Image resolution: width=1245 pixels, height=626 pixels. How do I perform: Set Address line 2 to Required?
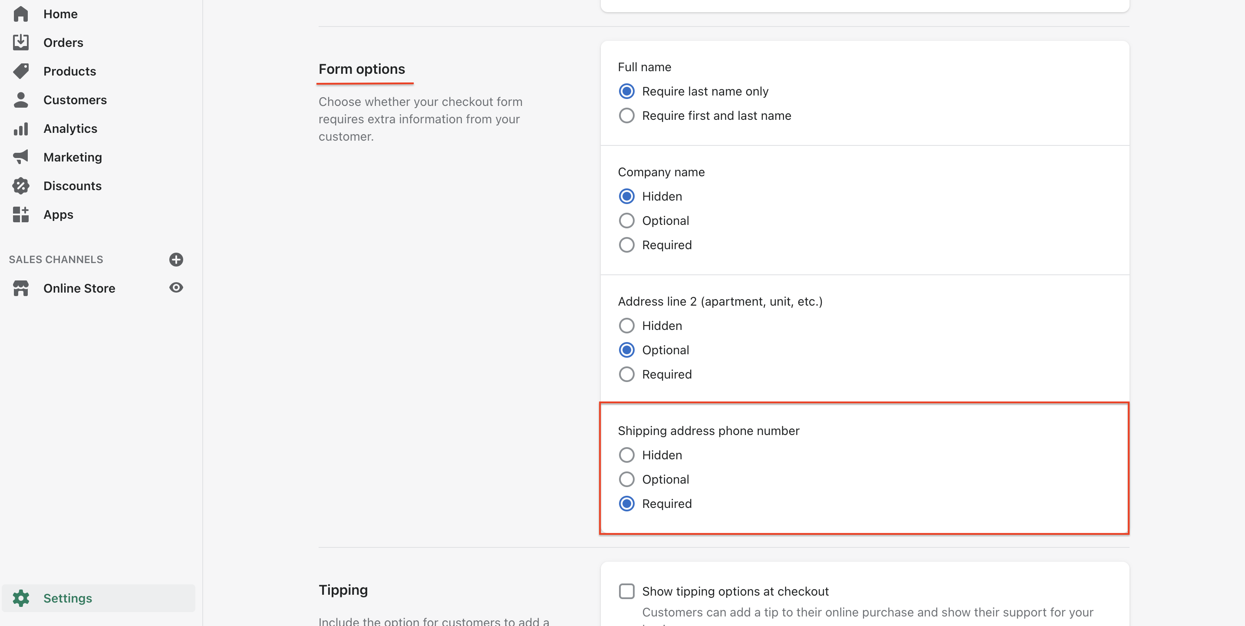coord(626,375)
